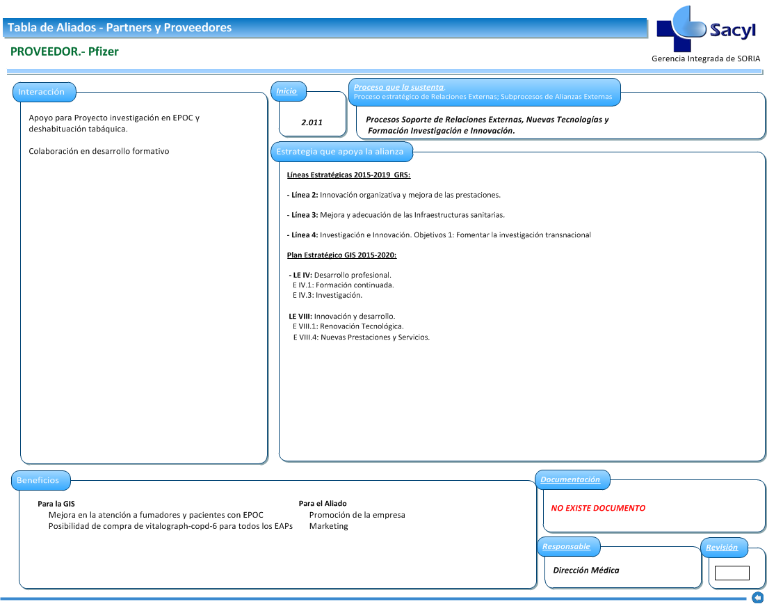Open the Revisión link
This screenshot has width=767, height=604.
coord(722,547)
